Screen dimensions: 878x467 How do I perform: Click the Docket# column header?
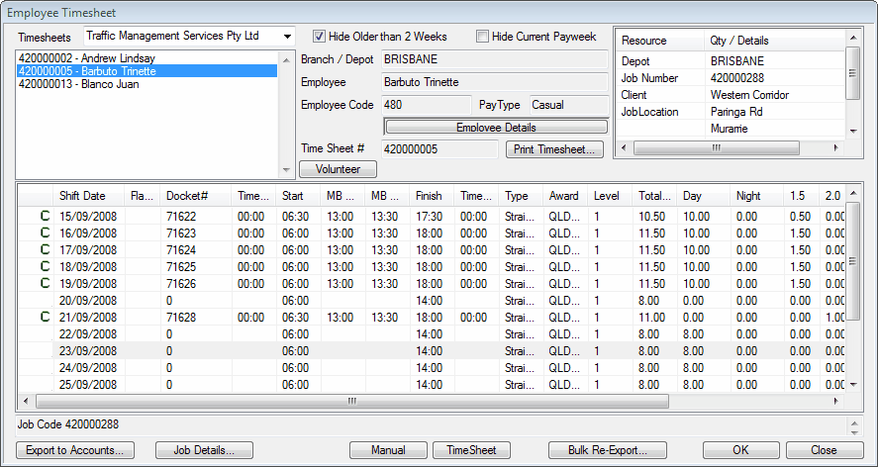coord(186,196)
